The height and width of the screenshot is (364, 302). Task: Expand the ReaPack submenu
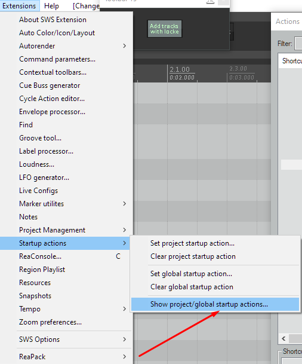click(x=66, y=357)
